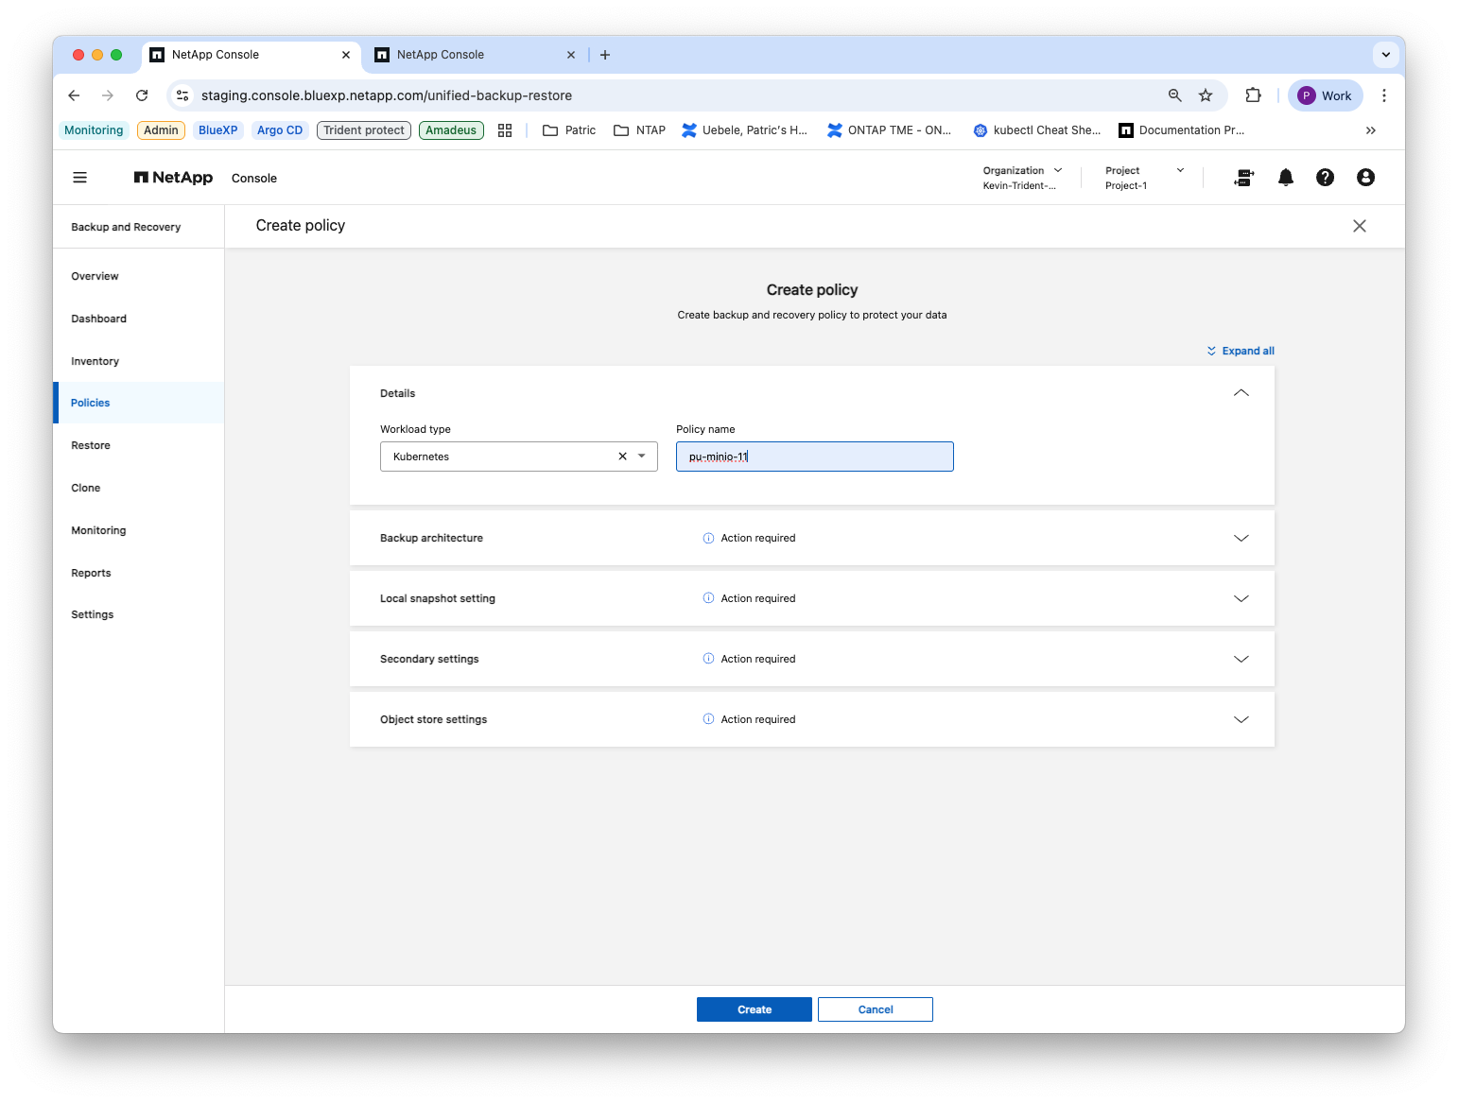Viewport: 1458px width, 1103px height.
Task: Open the hamburger navigation menu
Action: (80, 178)
